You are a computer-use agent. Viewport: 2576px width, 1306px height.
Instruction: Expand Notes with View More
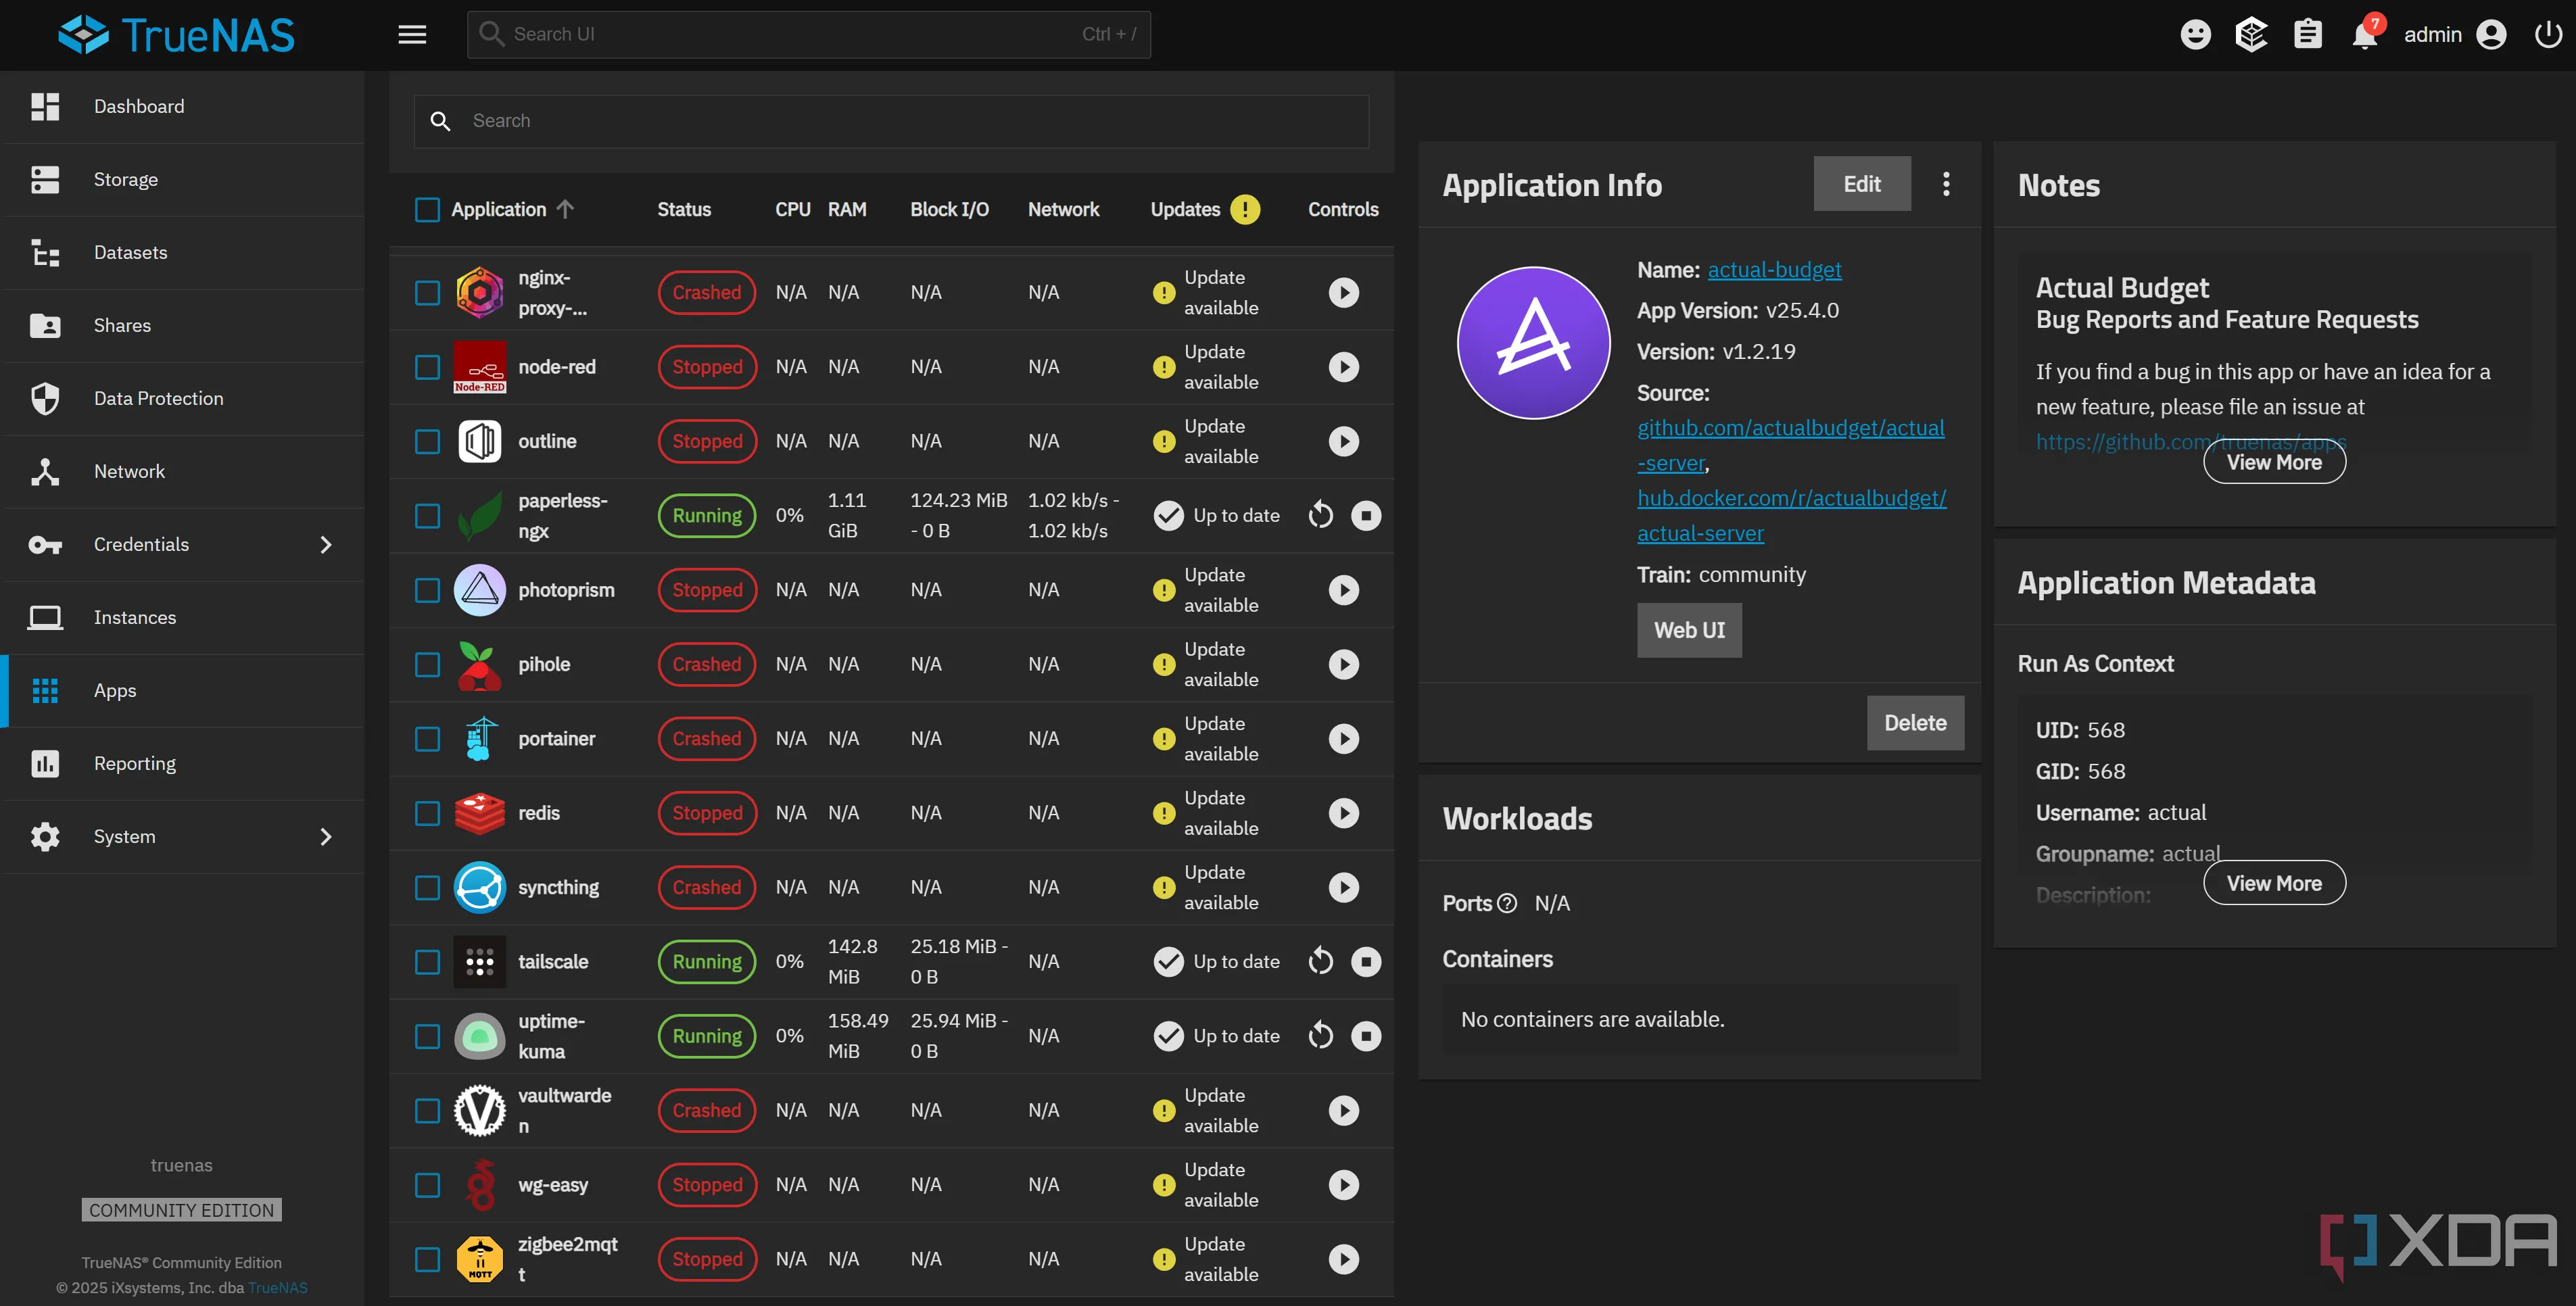[x=2274, y=462]
